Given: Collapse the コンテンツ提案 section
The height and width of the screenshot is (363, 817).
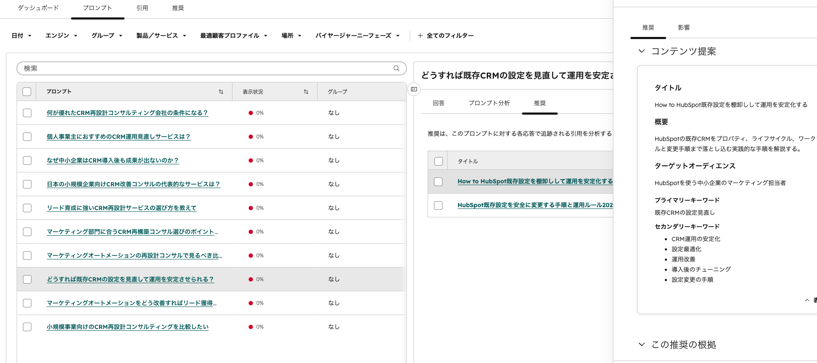Looking at the screenshot, I should (x=642, y=51).
